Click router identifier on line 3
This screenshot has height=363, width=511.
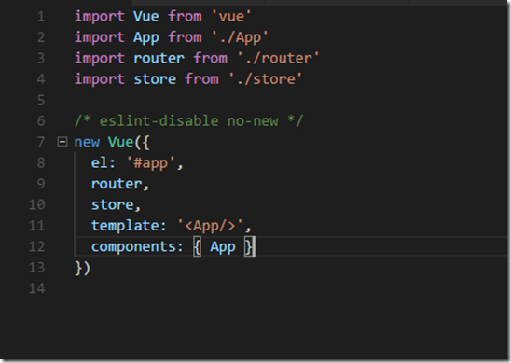[159, 59]
